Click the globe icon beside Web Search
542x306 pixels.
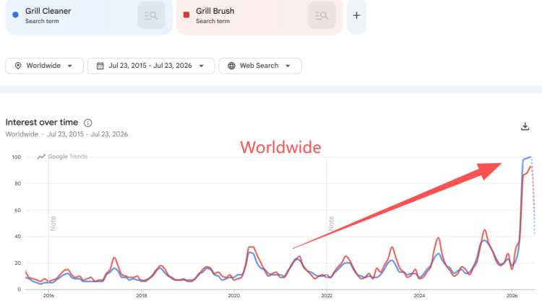[231, 66]
